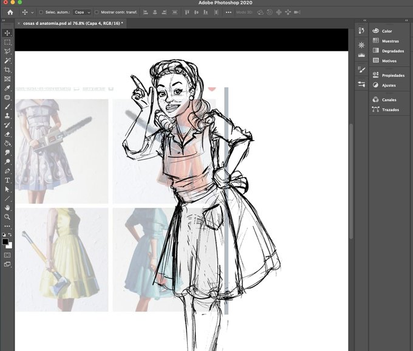Open the Muestras panel
This screenshot has width=413, height=351.
389,41
